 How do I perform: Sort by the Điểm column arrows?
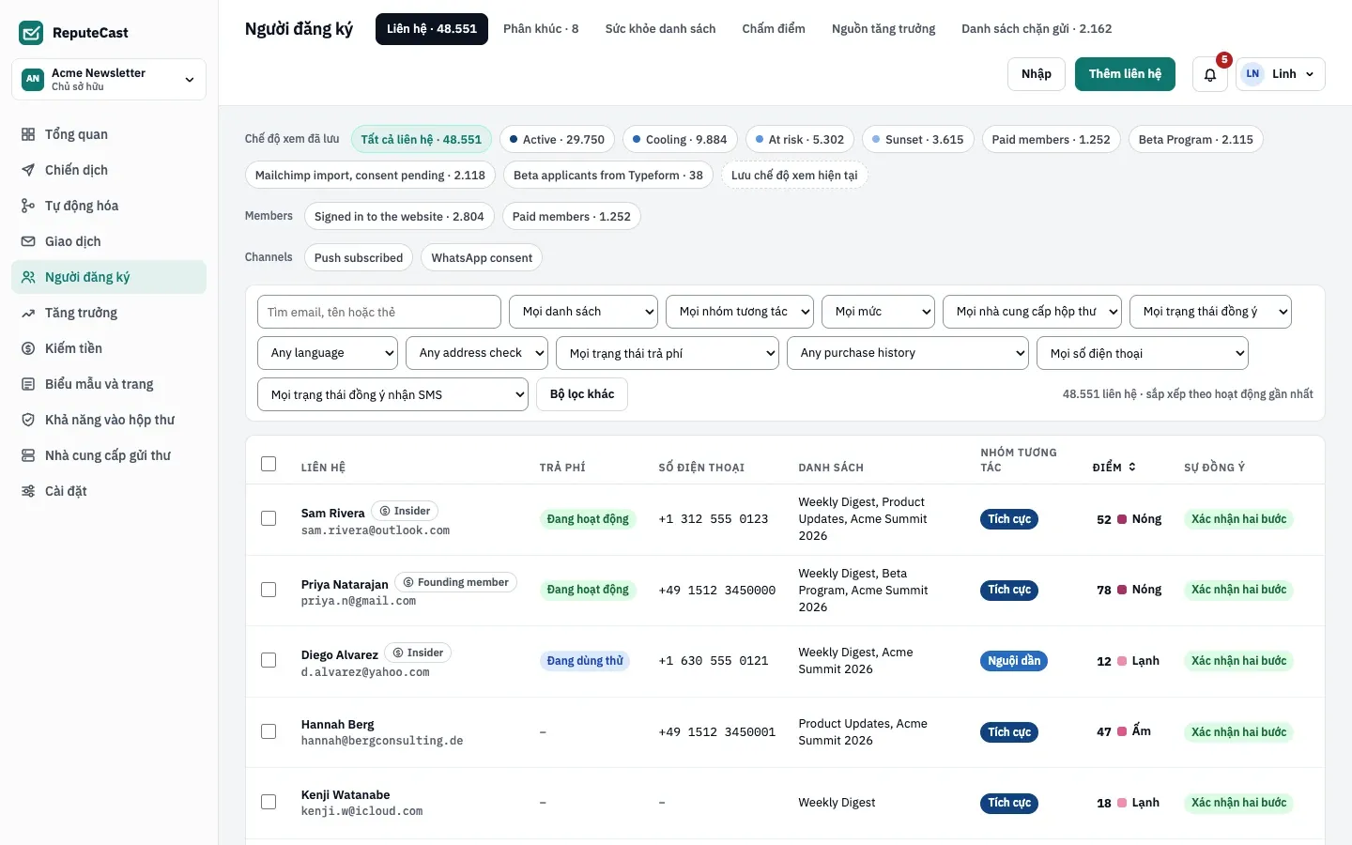coord(1132,467)
